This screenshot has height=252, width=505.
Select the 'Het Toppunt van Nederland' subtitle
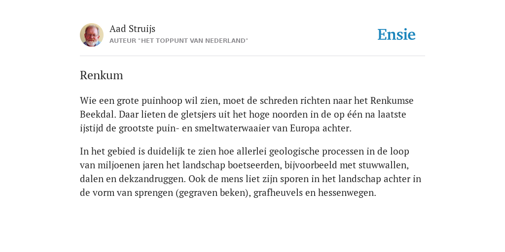point(179,41)
